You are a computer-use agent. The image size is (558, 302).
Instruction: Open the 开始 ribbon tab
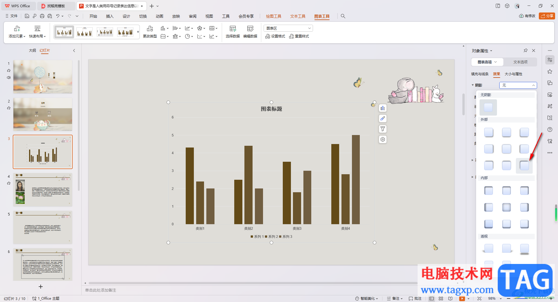point(93,16)
